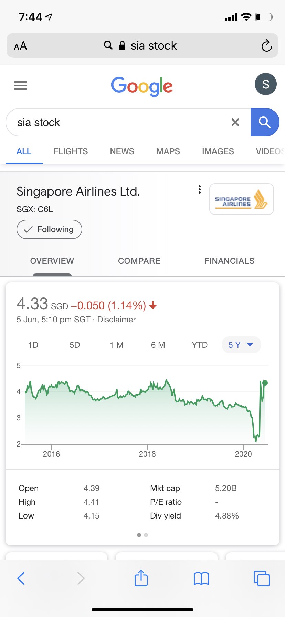This screenshot has height=617, width=285.
Task: Tap the green current-price chart marker
Action: click(x=265, y=383)
